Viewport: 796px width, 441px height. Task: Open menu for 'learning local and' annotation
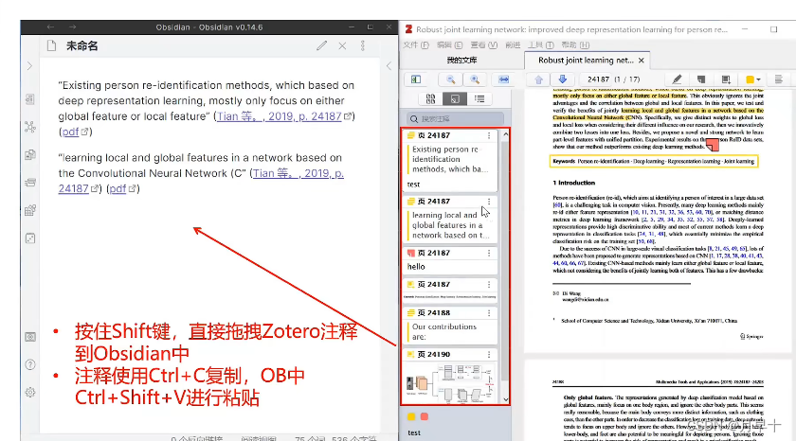(489, 202)
